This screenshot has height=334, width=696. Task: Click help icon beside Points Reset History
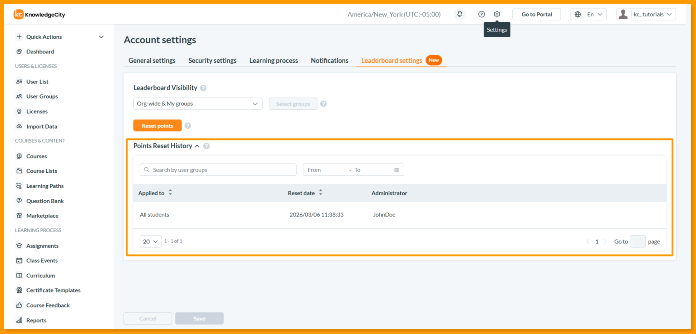tap(206, 146)
